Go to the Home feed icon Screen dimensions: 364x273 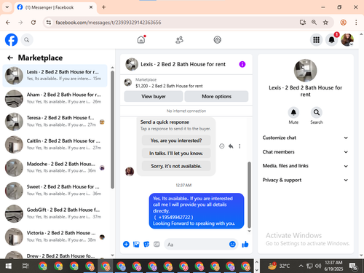point(141,39)
